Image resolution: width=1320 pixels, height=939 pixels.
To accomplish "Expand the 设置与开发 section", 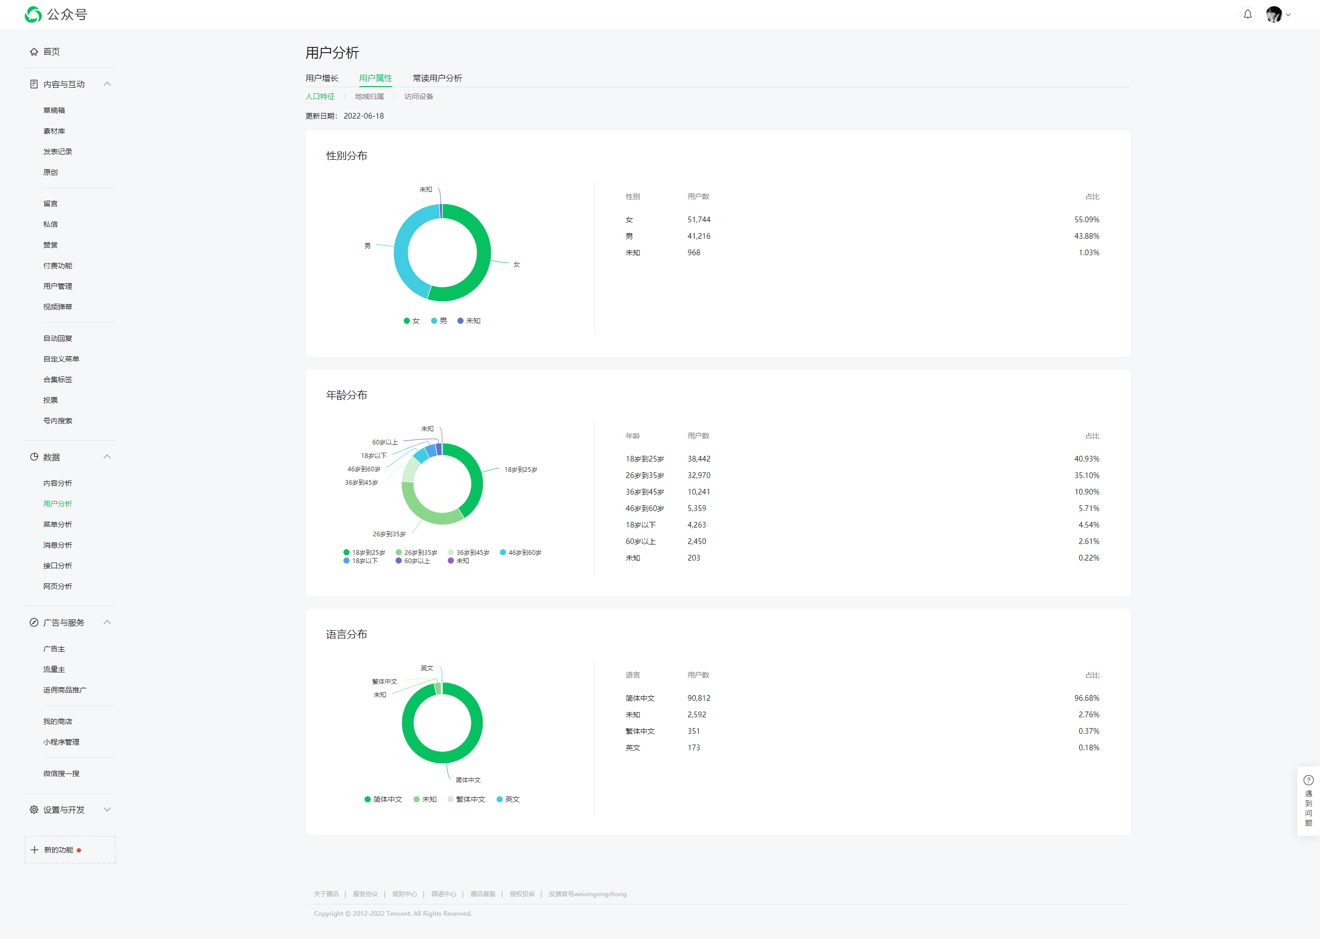I will coord(107,810).
